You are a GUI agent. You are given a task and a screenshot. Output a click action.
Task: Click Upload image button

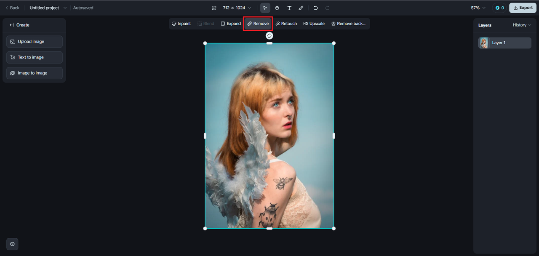[35, 42]
